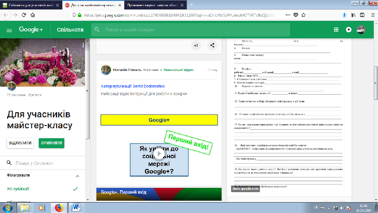The height and width of the screenshot is (213, 378).
Task: Click the Firefox forward arrow
Action: [15, 15]
